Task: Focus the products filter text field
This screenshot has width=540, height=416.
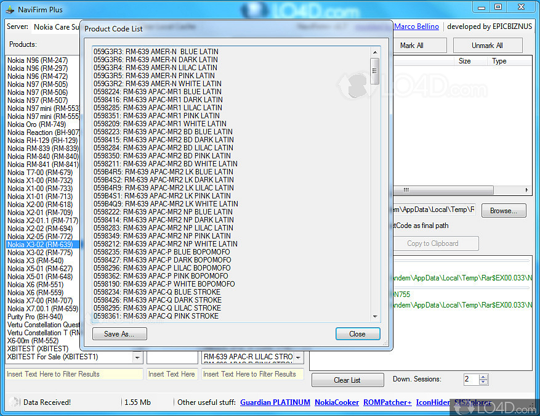Action: (74, 374)
